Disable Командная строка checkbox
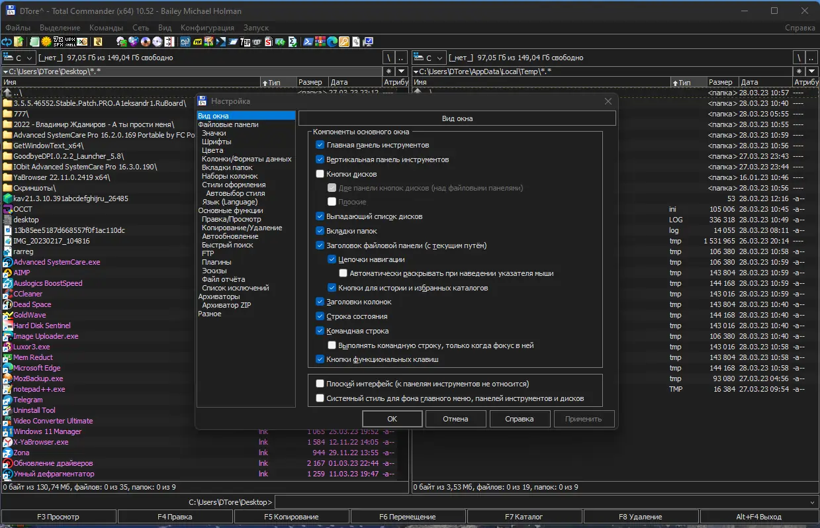This screenshot has height=528, width=820. [319, 330]
